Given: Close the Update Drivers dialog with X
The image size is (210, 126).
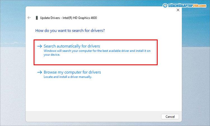Looking at the screenshot, I should click(x=178, y=10).
